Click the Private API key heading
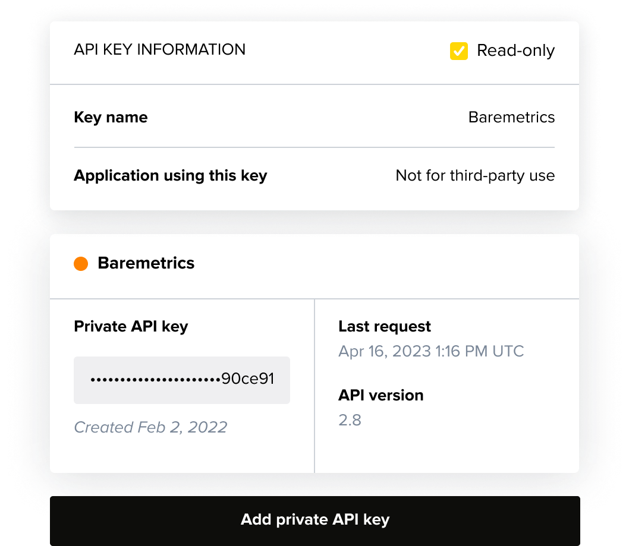629x546 pixels. [x=131, y=326]
